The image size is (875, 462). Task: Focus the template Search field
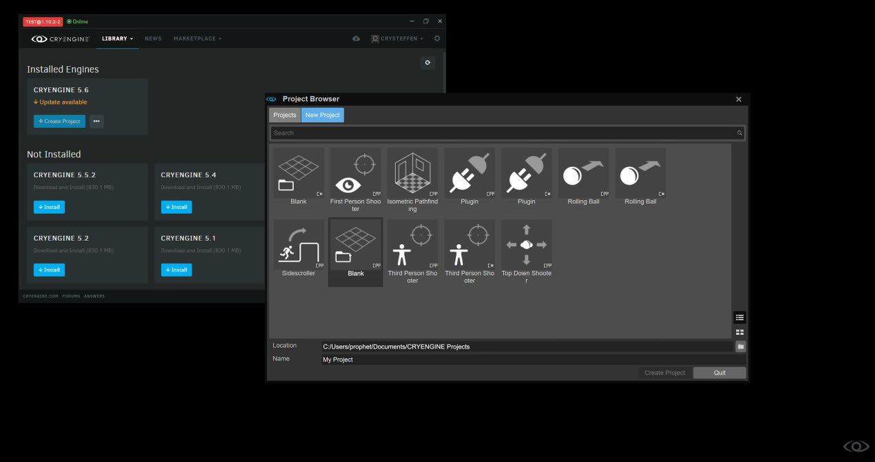tap(507, 133)
